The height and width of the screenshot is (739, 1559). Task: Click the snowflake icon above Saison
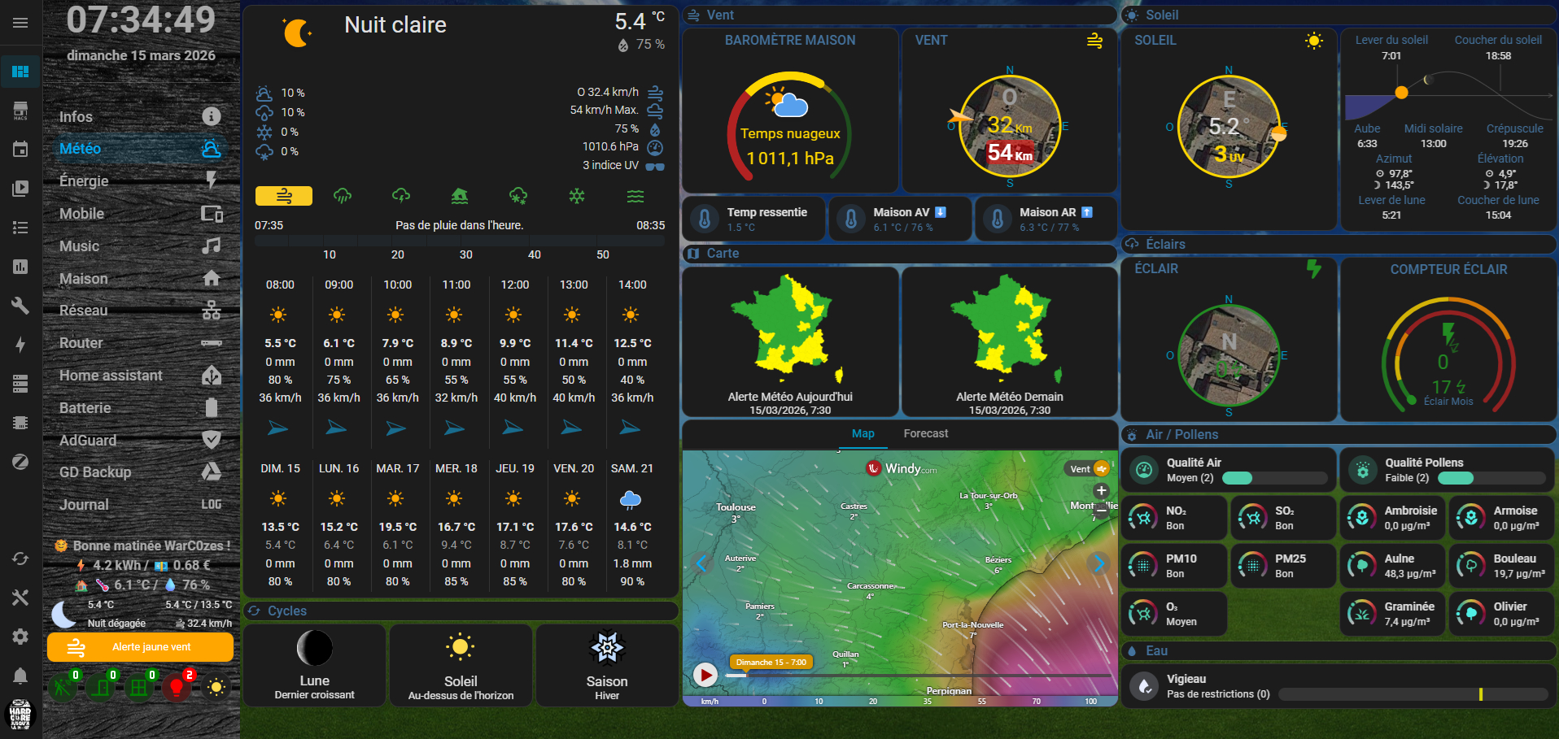click(x=607, y=648)
